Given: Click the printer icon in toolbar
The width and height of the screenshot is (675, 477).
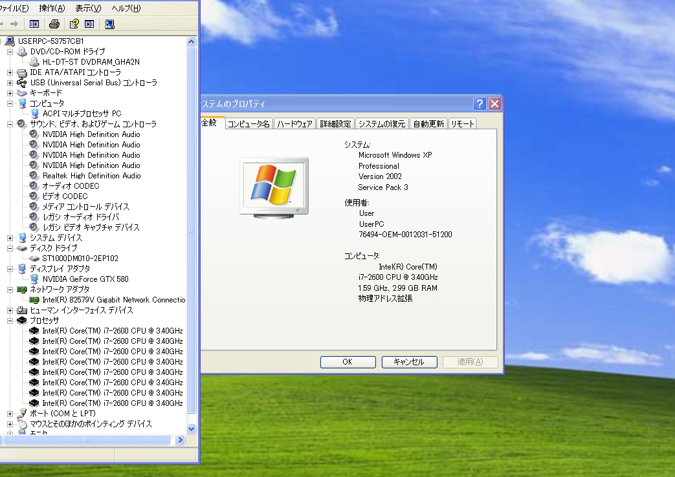Looking at the screenshot, I should 54,24.
